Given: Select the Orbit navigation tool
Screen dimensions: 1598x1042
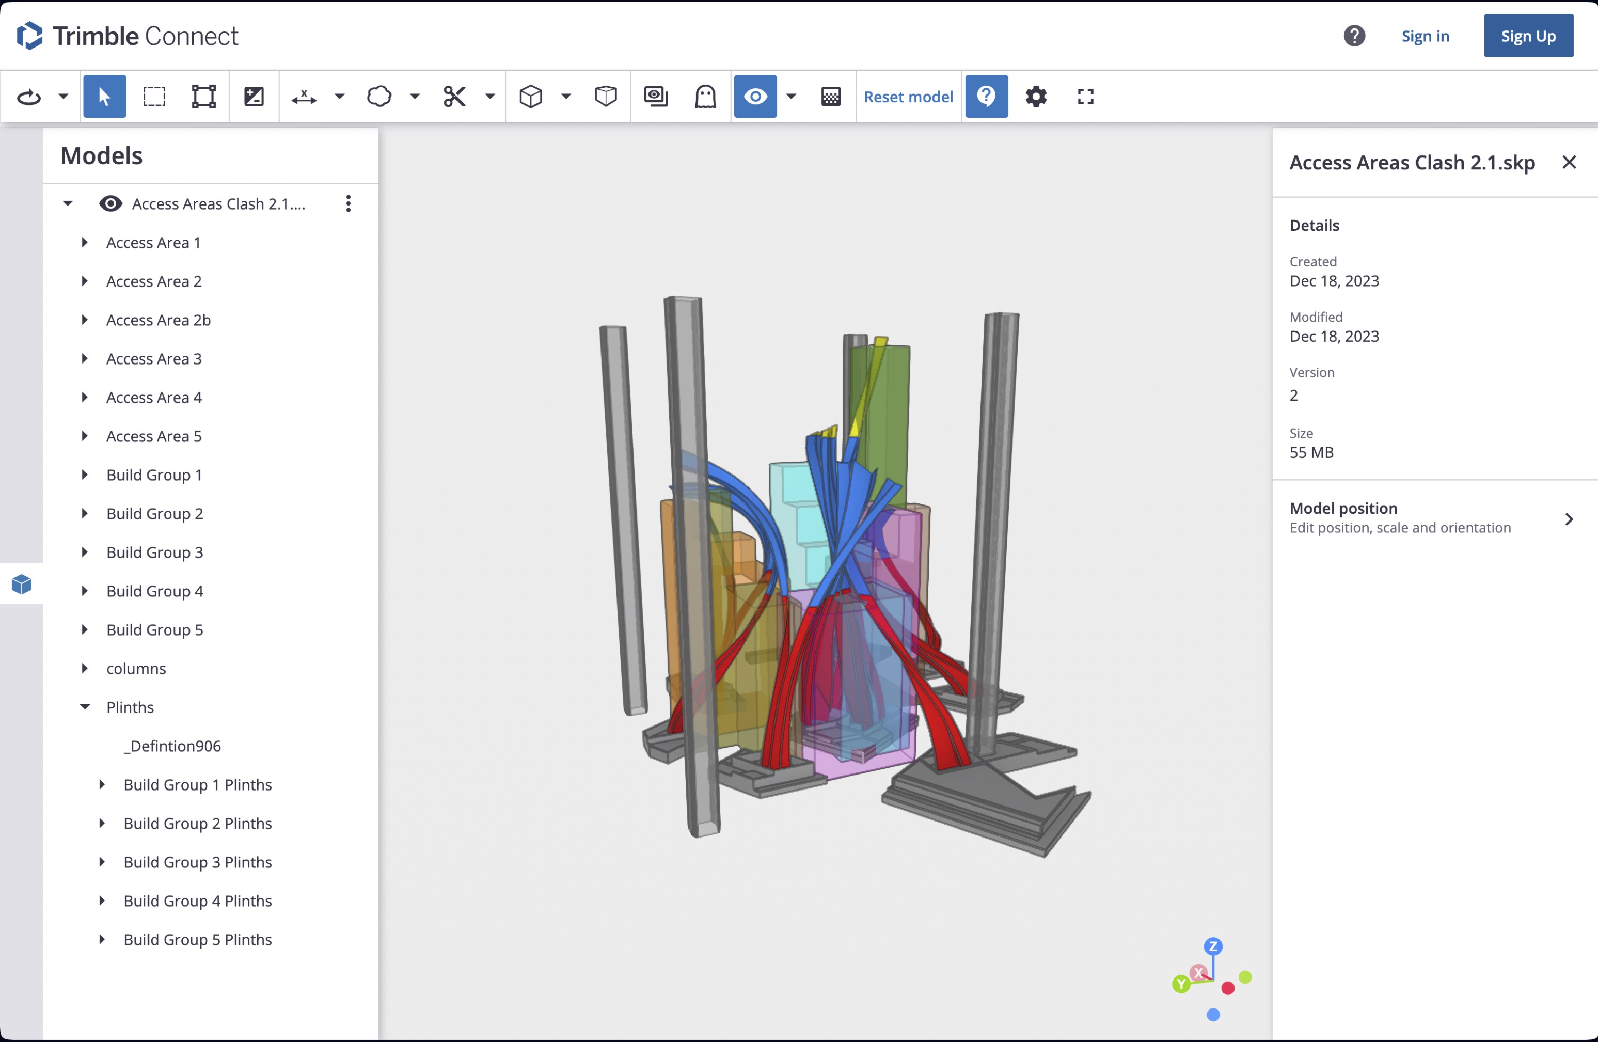Looking at the screenshot, I should coord(28,96).
